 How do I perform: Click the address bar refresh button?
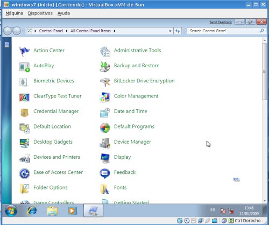point(178,31)
